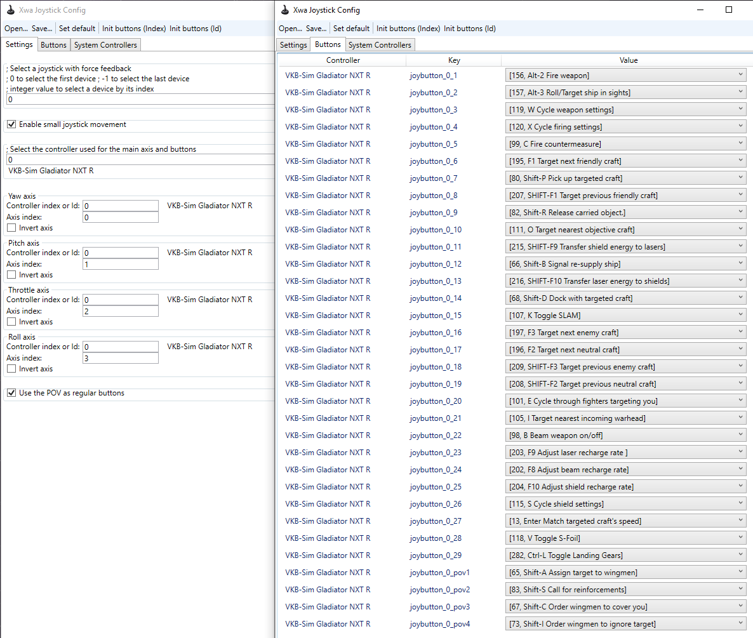Open the dropdown for joybutton_0_1 binding

tap(742, 75)
